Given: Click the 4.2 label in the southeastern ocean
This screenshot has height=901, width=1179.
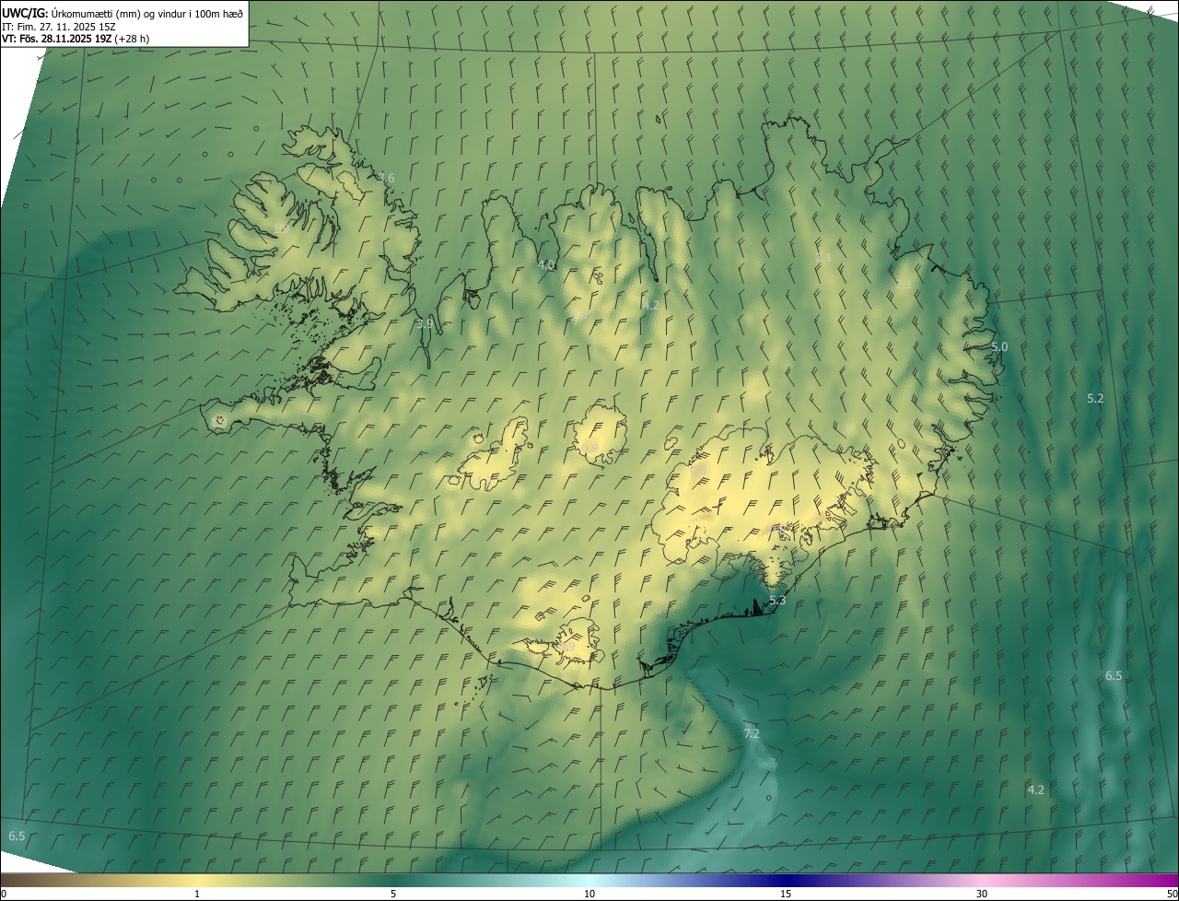Looking at the screenshot, I should tap(1036, 790).
